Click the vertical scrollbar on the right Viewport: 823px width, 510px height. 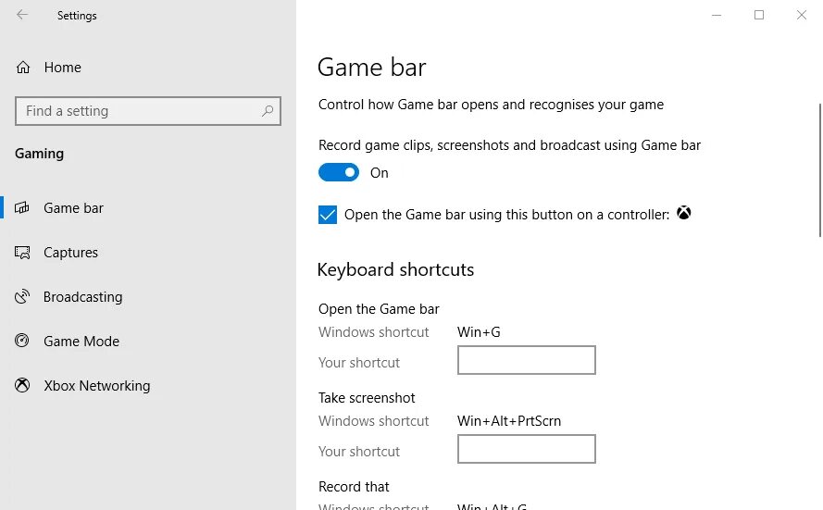(x=820, y=170)
